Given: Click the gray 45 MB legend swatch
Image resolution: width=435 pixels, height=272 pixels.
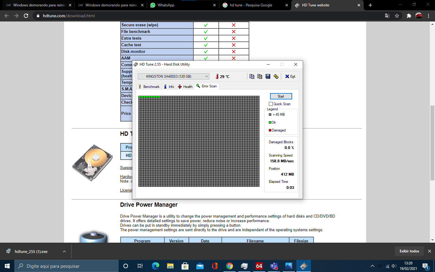Looking at the screenshot, I should pos(270,115).
